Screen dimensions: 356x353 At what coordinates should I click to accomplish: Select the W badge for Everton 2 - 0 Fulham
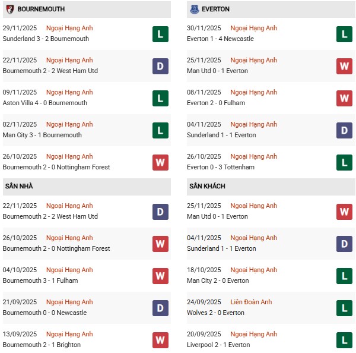click(344, 98)
